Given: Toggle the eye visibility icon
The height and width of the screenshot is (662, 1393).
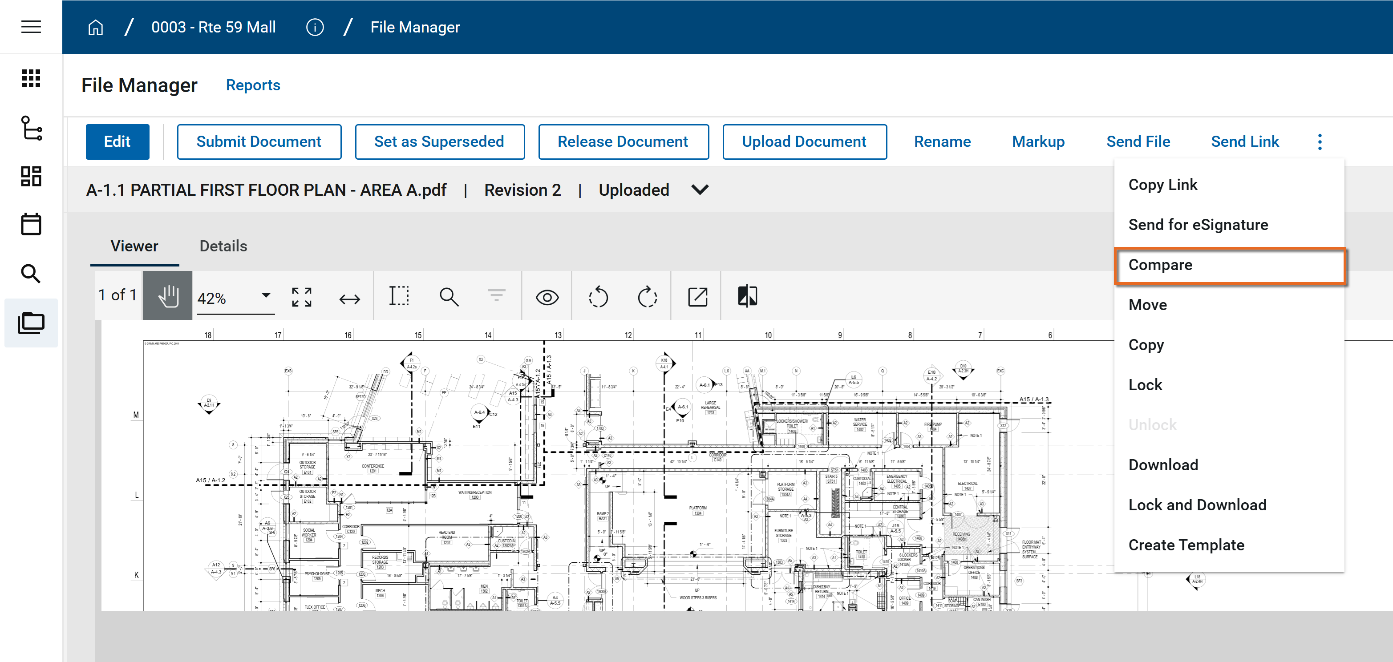Looking at the screenshot, I should click(547, 297).
